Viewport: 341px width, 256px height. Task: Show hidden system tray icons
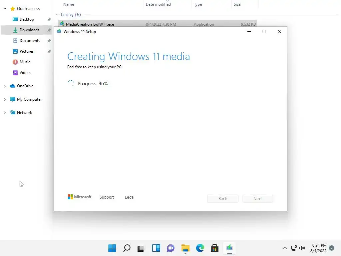click(284, 248)
